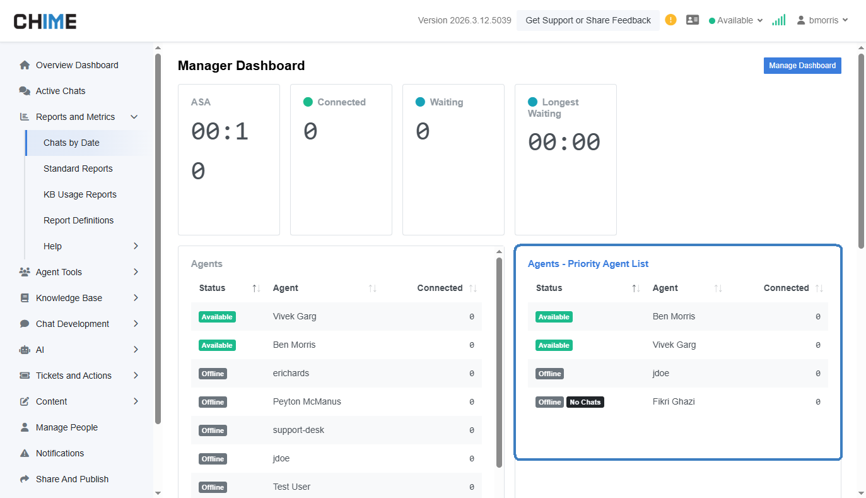The width and height of the screenshot is (866, 498).
Task: Sort Priority Agent List by Agent column
Action: [718, 288]
